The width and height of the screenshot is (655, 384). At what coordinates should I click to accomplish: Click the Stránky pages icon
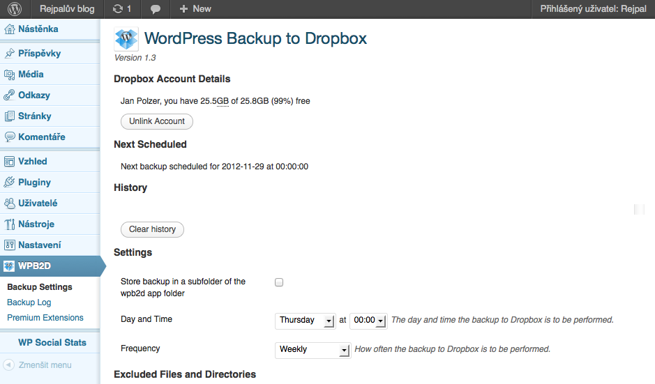click(9, 116)
